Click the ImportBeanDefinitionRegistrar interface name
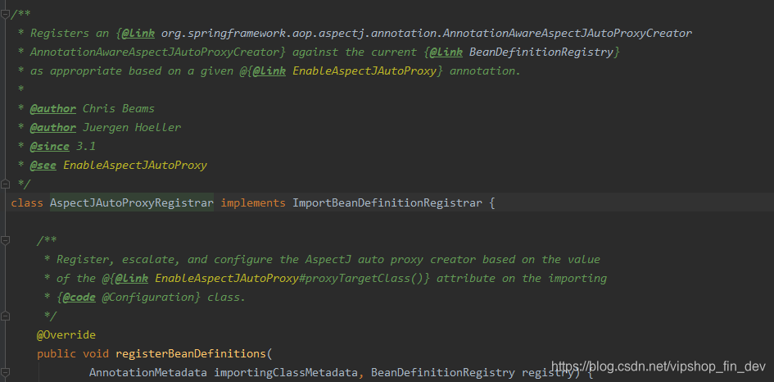The image size is (774, 382). pos(387,202)
